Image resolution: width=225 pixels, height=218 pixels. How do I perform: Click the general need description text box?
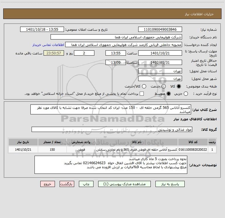point(111,109)
